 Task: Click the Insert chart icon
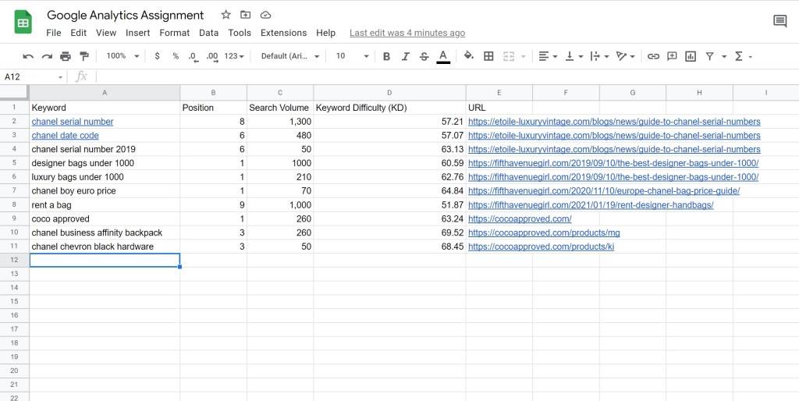(691, 56)
